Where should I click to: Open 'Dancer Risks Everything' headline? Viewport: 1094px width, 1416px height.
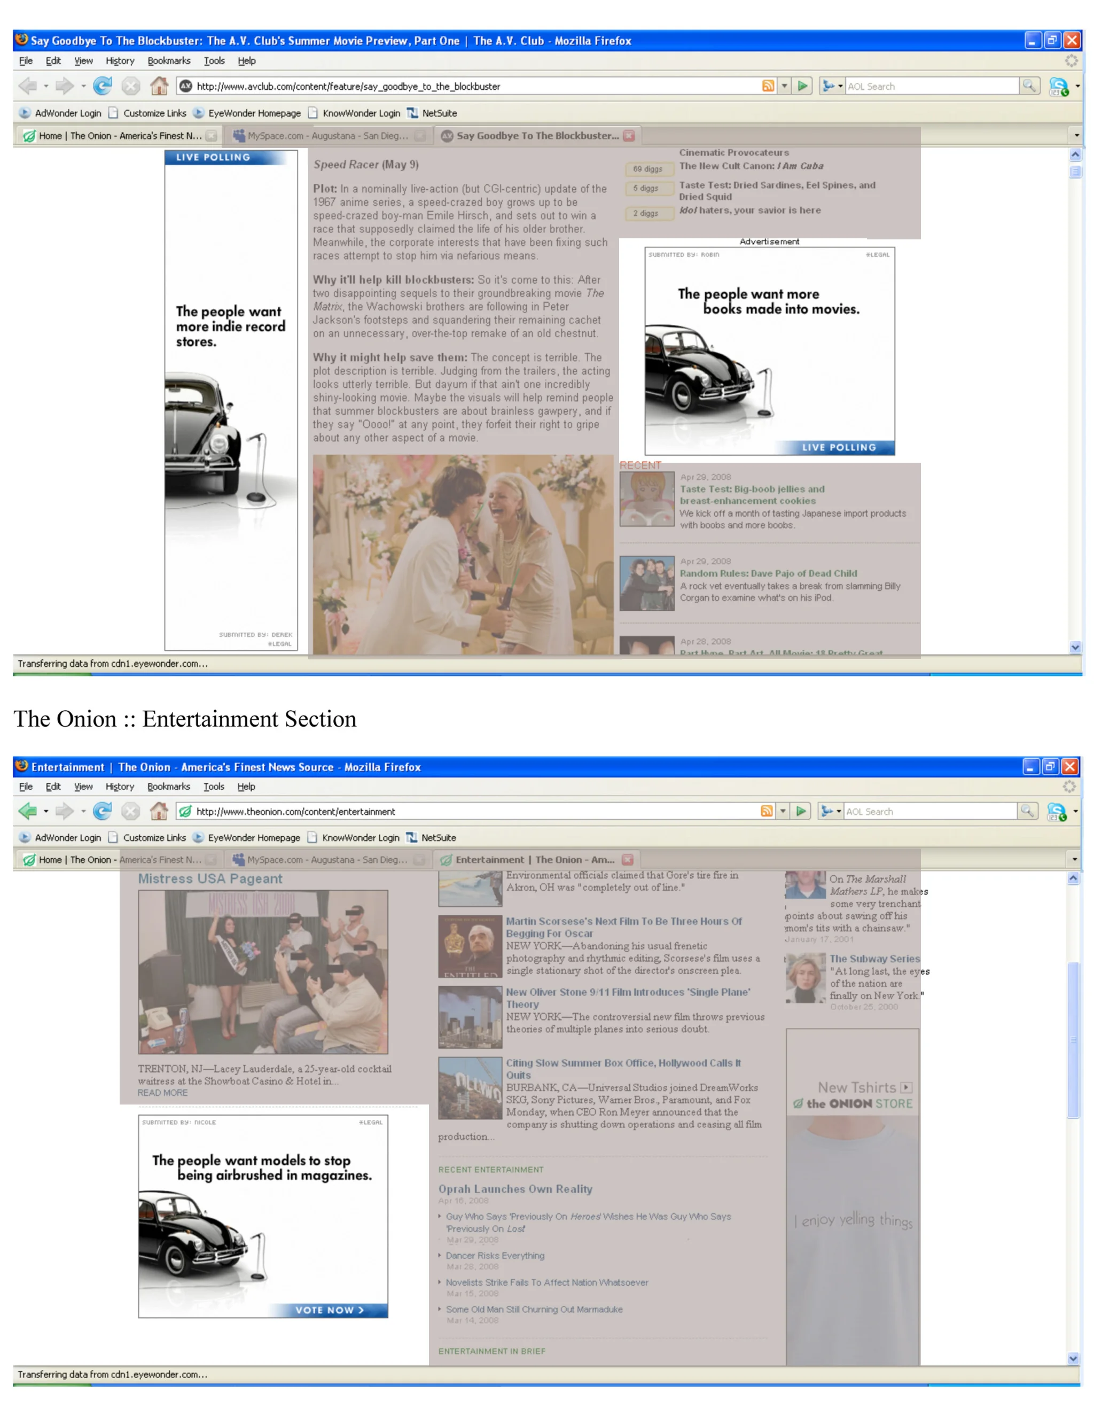tap(495, 1256)
